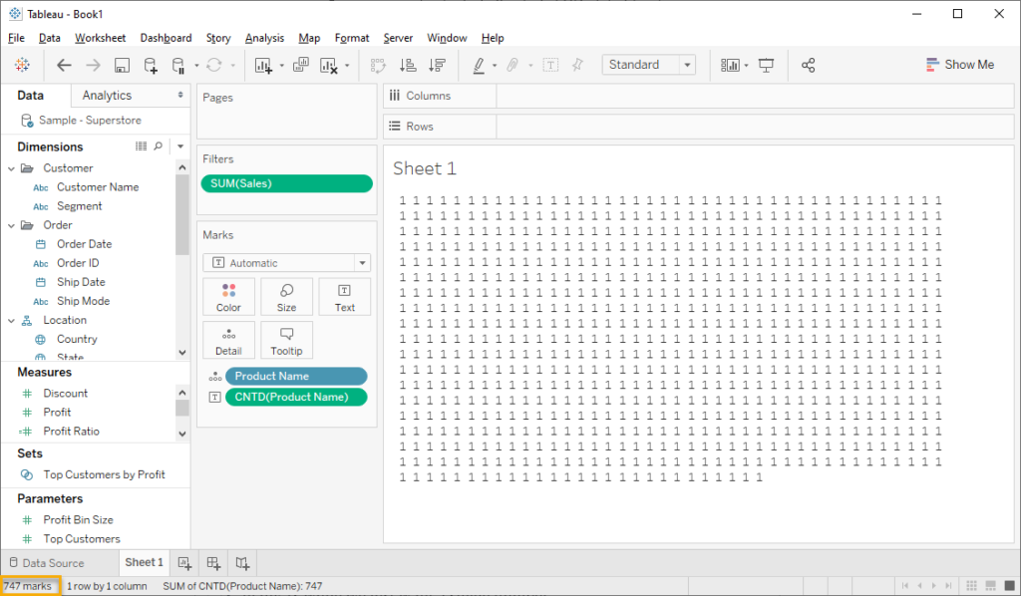
Task: Pause auto updates using the toolbar icon
Action: (177, 65)
